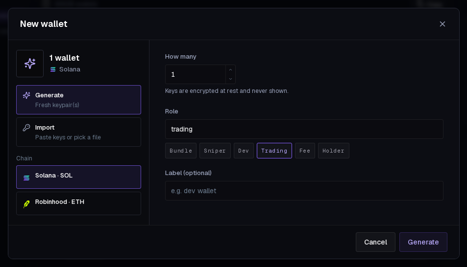Pick the Bundle role chip
467x267 pixels.
[181, 151]
